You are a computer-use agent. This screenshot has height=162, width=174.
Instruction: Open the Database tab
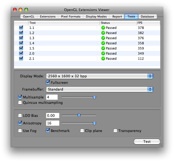(x=147, y=16)
